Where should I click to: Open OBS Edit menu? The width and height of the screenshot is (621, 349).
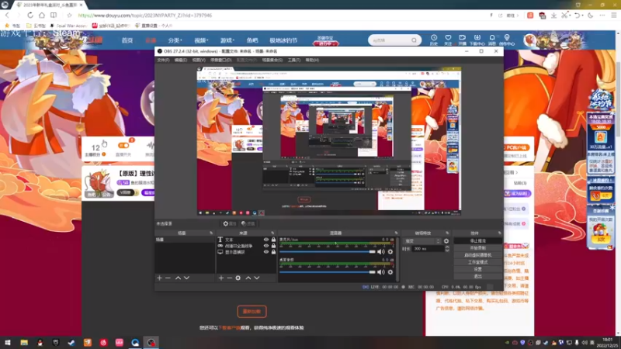tap(181, 60)
